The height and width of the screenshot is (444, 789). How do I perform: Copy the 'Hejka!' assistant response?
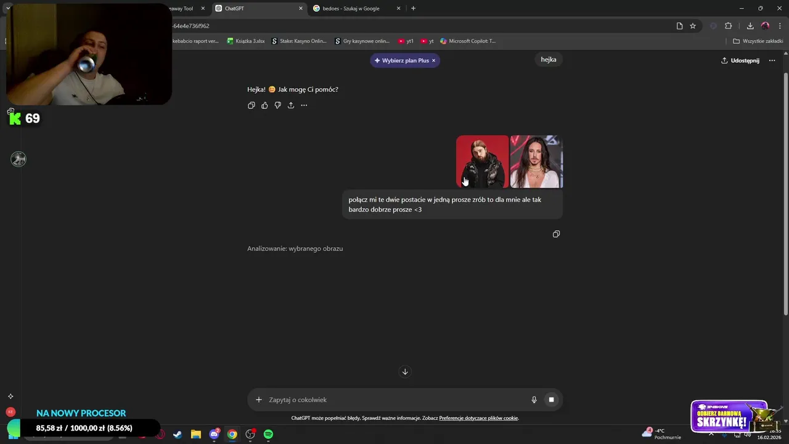point(251,105)
